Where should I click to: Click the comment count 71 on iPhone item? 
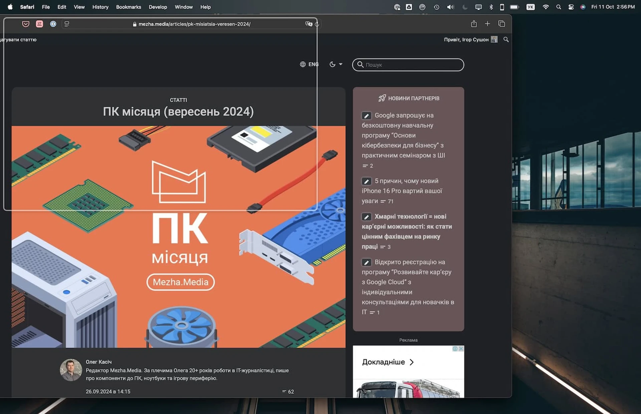[x=388, y=201]
